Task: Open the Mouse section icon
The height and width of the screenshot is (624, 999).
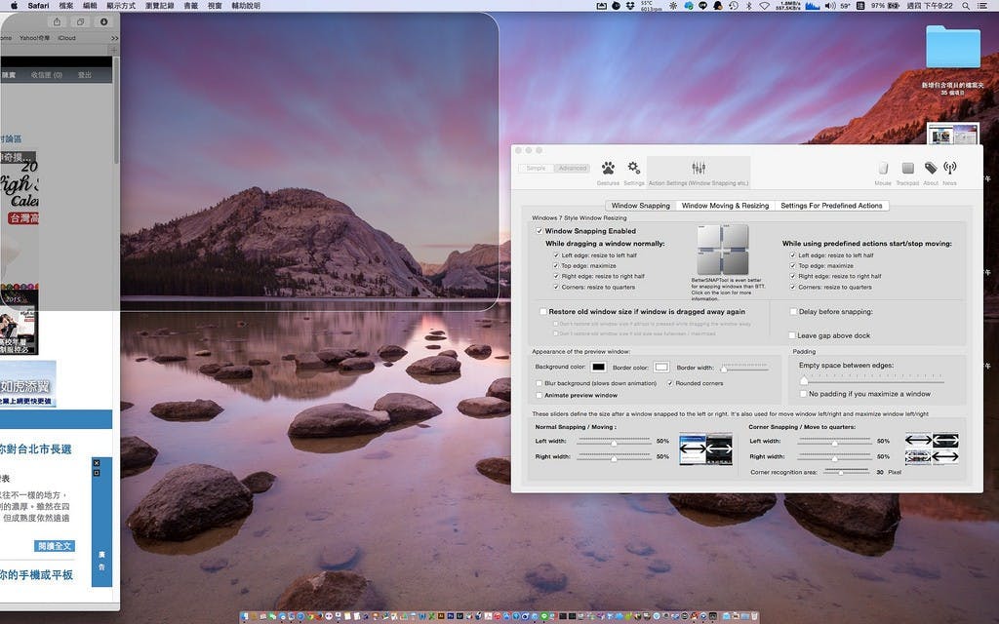Action: (x=883, y=168)
